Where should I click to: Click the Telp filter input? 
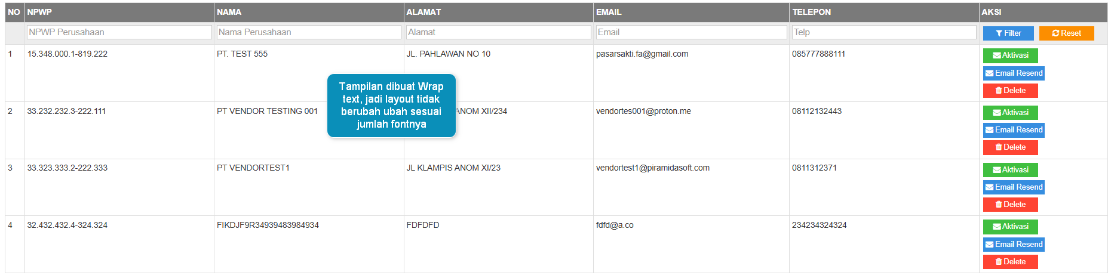click(x=884, y=32)
